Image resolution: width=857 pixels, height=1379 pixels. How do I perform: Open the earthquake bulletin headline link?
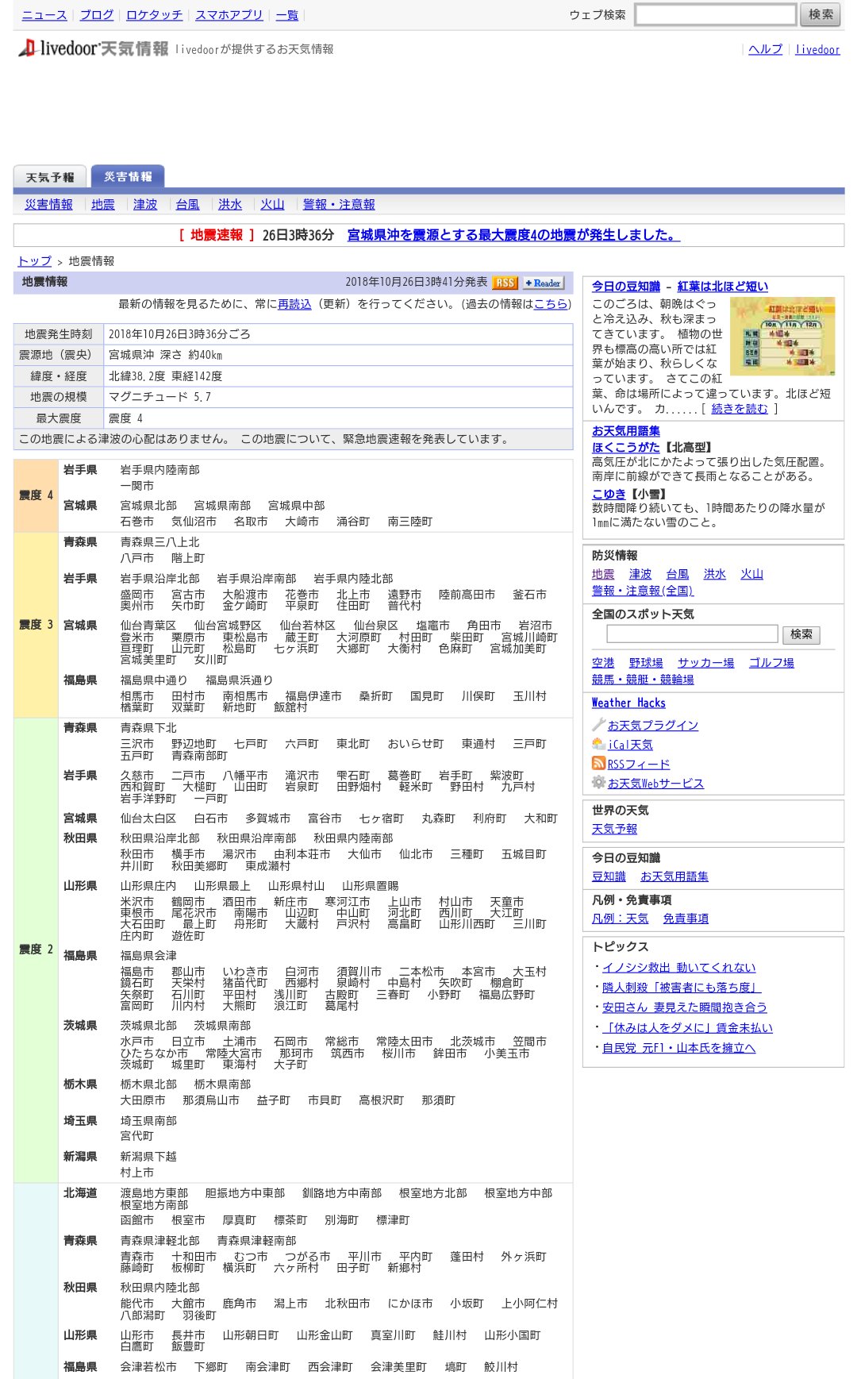tap(513, 235)
